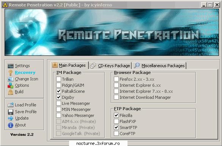Click the Main Packages tab box icon

[x=55, y=65]
